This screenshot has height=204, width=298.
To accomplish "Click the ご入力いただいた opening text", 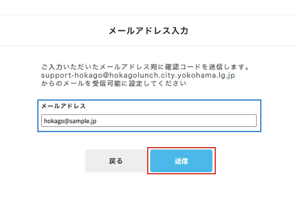I will tap(70, 67).
